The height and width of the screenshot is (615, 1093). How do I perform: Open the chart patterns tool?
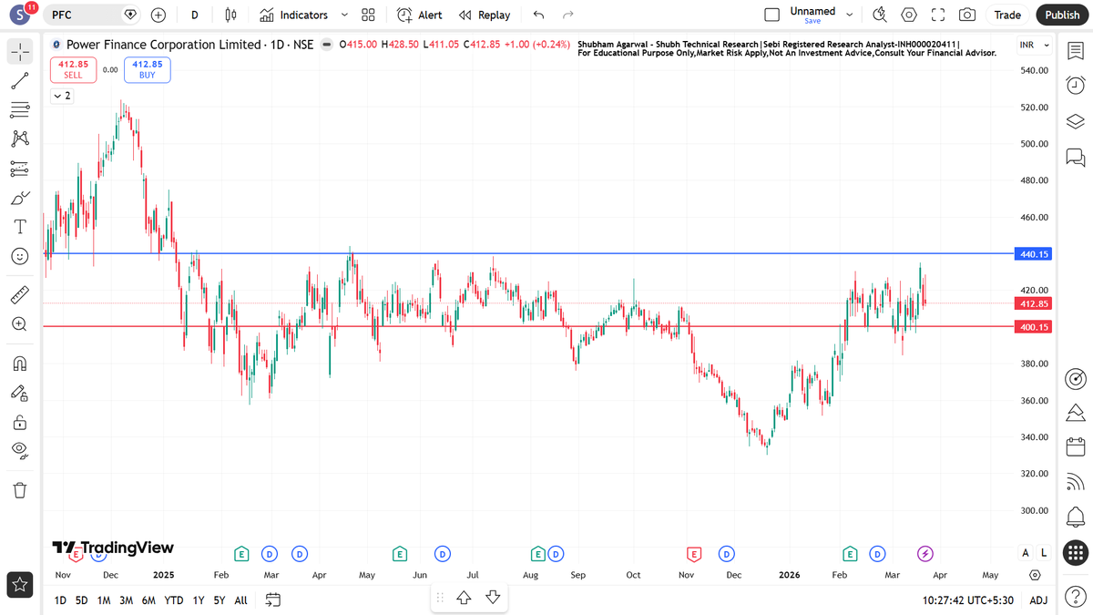(20, 138)
